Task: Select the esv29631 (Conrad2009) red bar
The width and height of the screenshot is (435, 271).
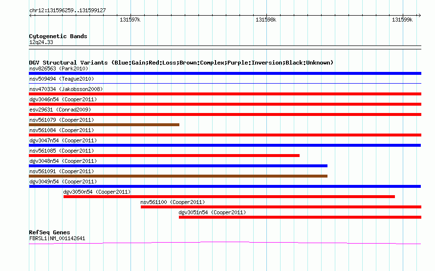Action: 225,114
